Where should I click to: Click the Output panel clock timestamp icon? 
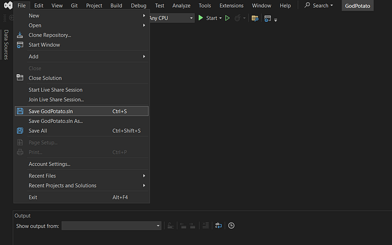pyautogui.click(x=231, y=225)
